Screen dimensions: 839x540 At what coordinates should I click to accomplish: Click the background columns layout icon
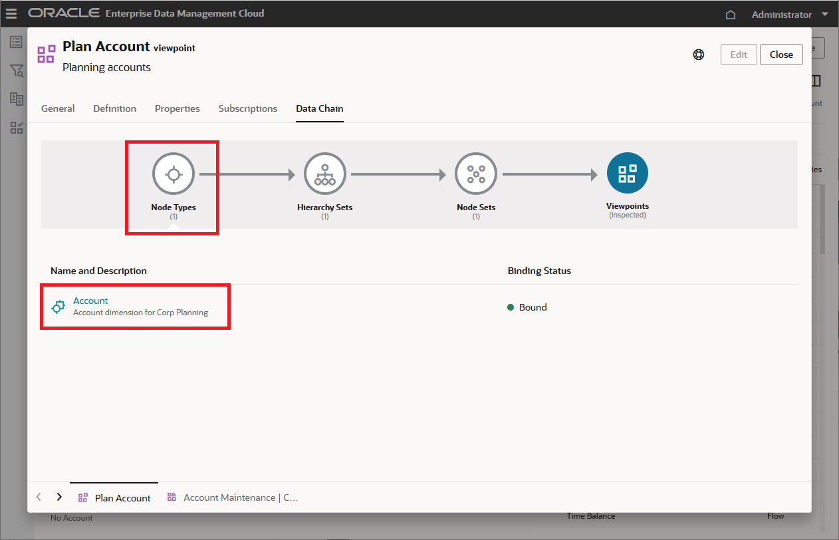point(817,81)
